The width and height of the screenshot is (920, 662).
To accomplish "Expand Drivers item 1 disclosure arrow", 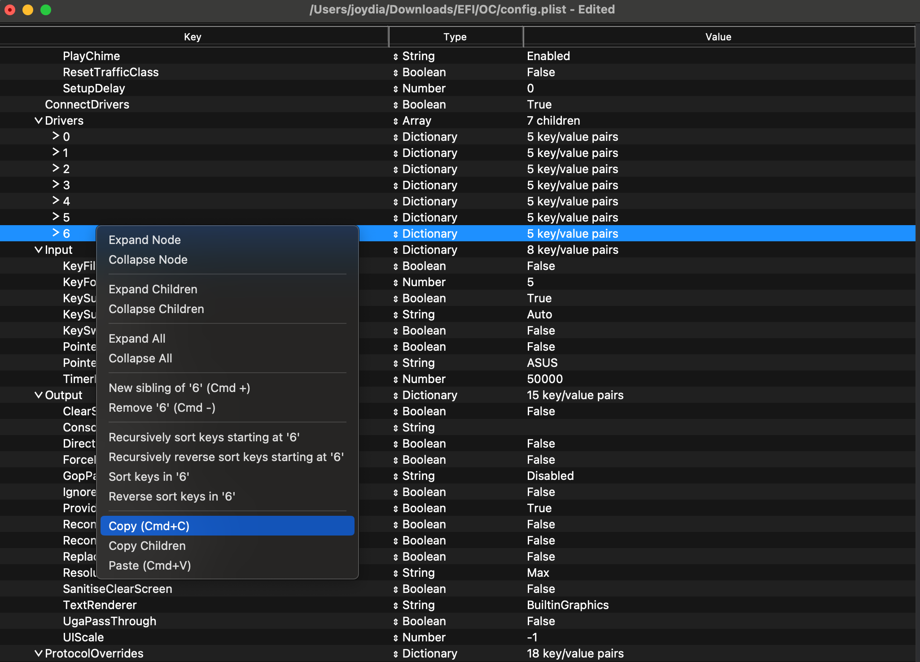I will (x=56, y=152).
